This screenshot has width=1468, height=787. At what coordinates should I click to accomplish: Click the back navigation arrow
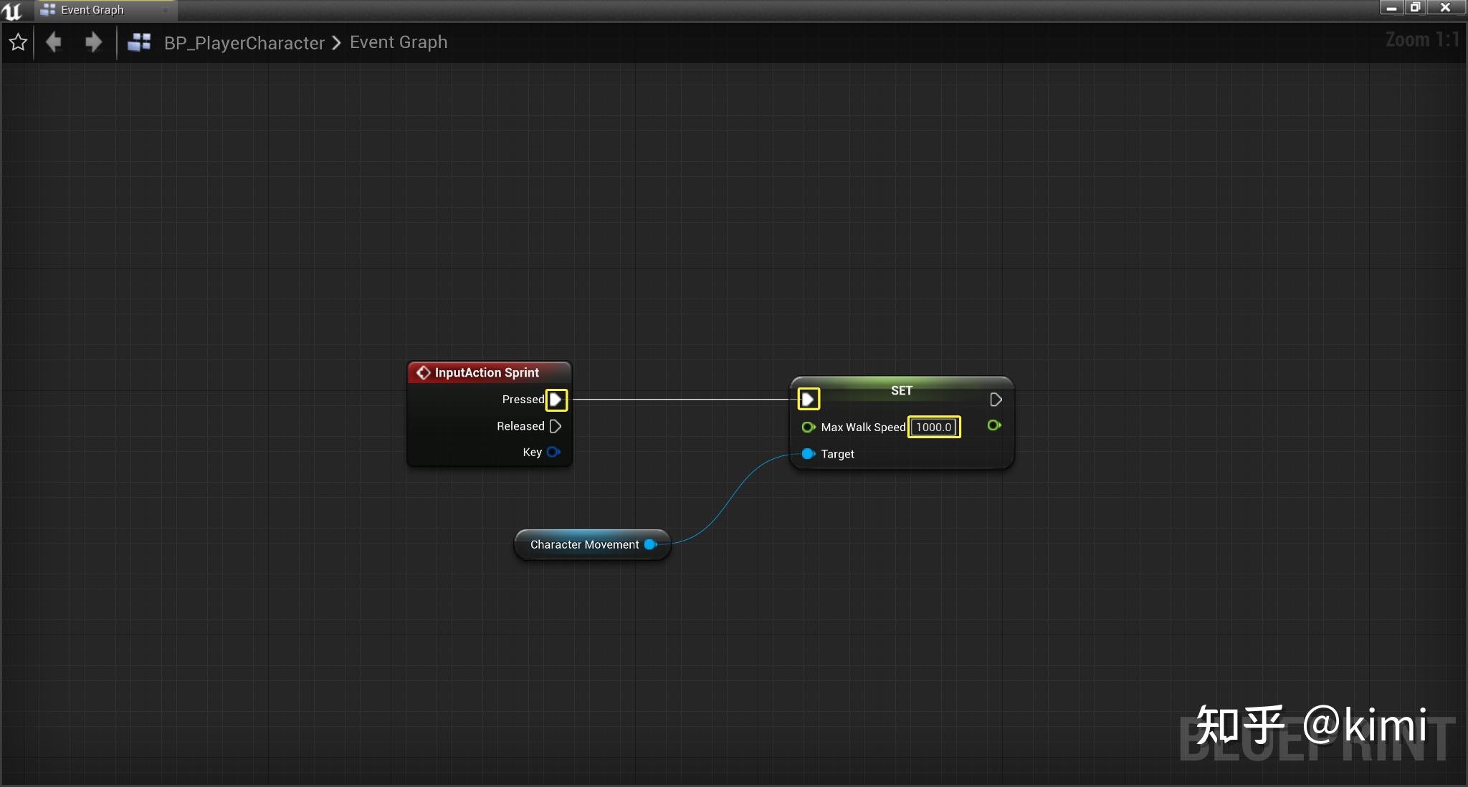pyautogui.click(x=54, y=42)
